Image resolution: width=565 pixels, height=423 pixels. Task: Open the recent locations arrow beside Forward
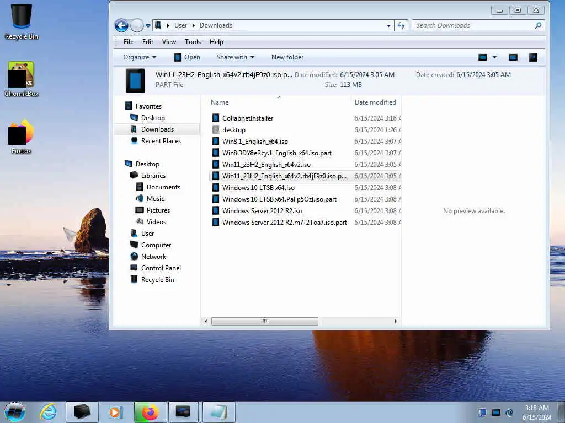tap(148, 26)
